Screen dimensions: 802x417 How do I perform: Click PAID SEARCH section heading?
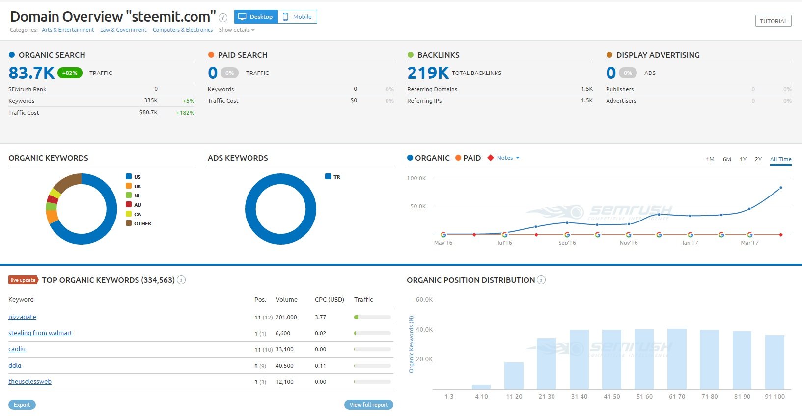pos(243,55)
